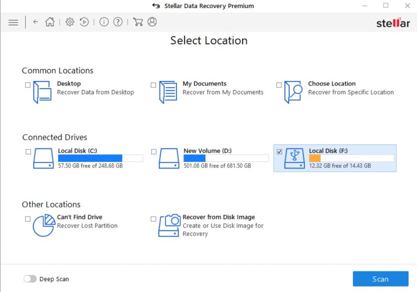
Task: Open the hamburger menu
Action: click(x=13, y=22)
